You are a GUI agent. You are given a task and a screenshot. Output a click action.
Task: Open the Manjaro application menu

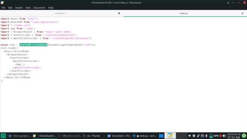(x=3, y=136)
